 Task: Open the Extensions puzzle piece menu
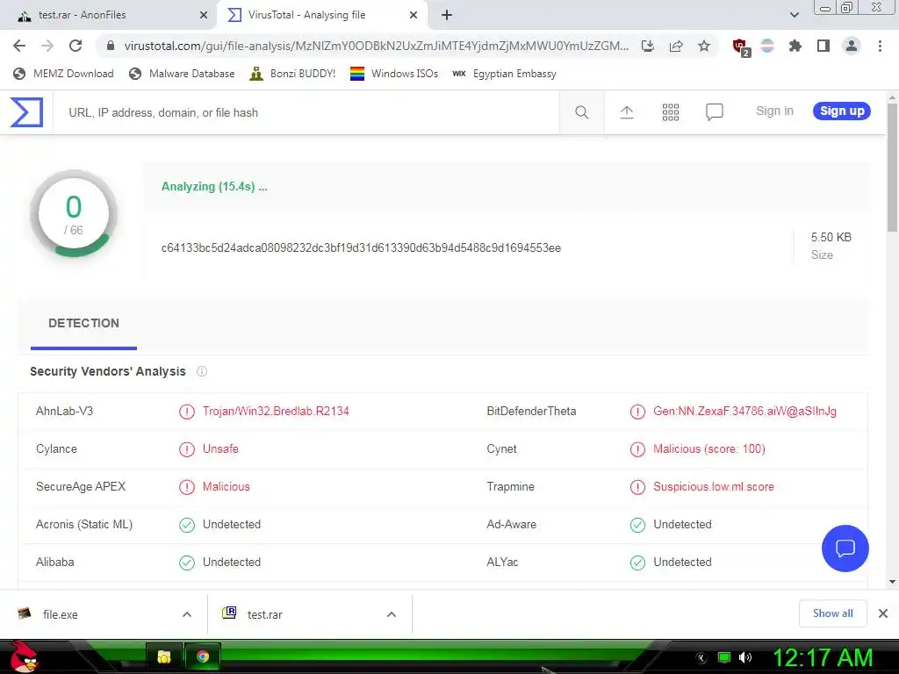795,46
